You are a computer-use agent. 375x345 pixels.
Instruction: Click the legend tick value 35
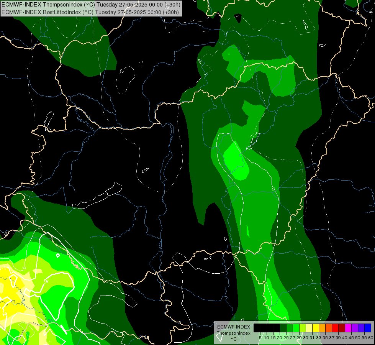325,338
